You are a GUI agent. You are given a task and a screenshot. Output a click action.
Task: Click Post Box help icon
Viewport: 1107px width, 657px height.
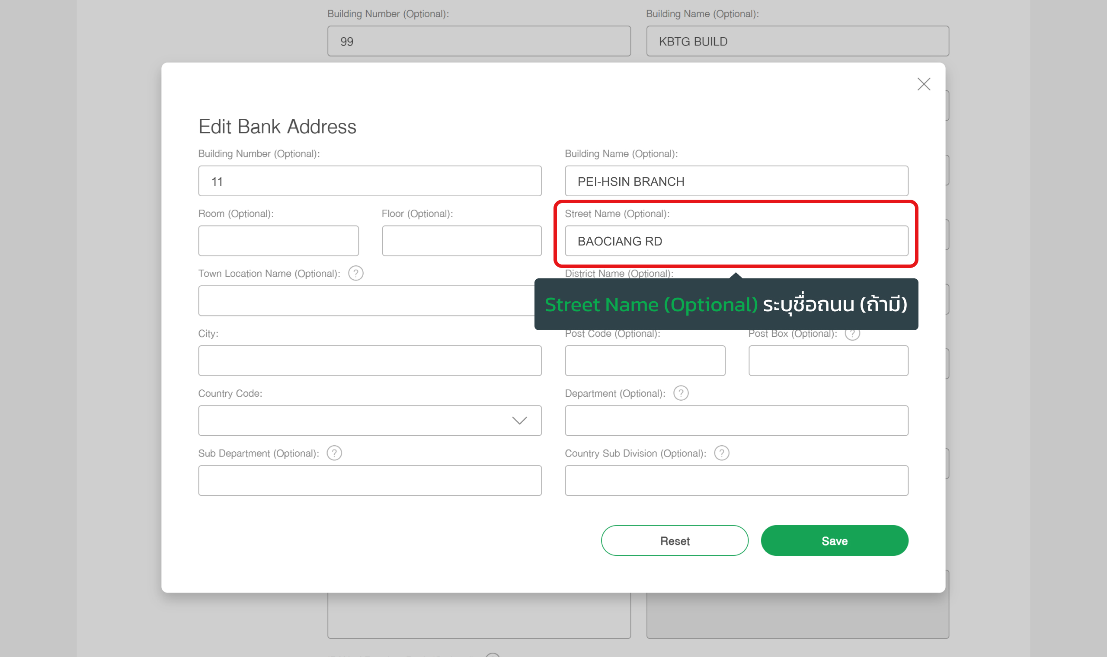[852, 334]
